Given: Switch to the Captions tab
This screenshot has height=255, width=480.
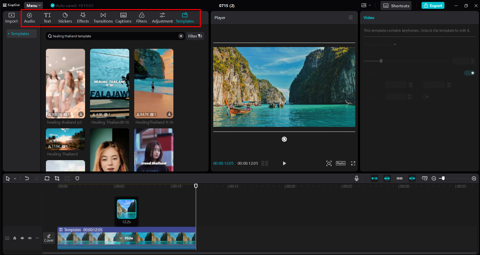Looking at the screenshot, I should 123,18.
